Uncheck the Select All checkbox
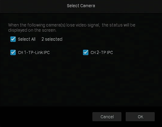Viewport: 162px width, 127px height. click(x=13, y=39)
